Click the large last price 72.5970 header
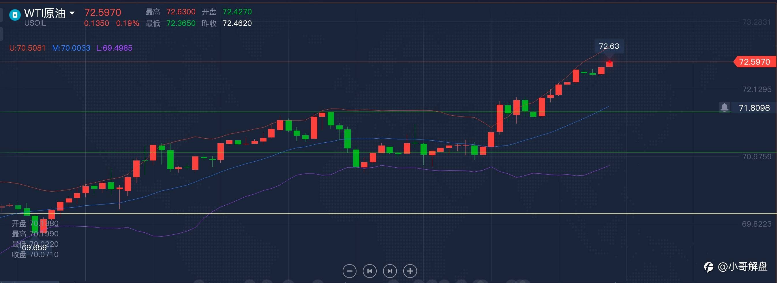This screenshot has width=777, height=283. [103, 12]
